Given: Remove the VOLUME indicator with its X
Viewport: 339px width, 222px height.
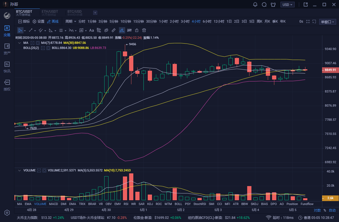Looking at the screenshot, I should click(44, 170).
